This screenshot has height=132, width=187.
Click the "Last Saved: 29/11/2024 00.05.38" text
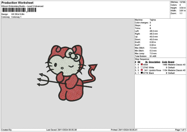tap(61, 130)
